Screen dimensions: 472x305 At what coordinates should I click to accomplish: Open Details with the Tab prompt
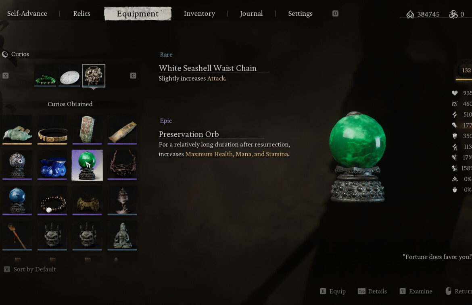pyautogui.click(x=372, y=291)
